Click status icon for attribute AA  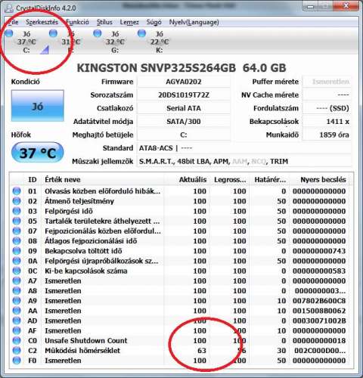17,311
